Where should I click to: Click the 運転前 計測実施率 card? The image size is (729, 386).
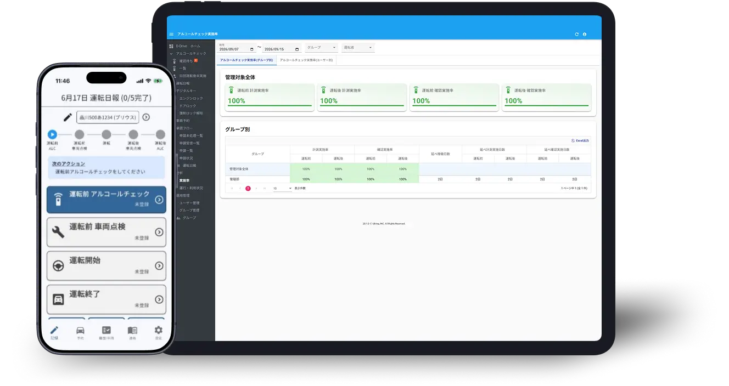coord(270,98)
